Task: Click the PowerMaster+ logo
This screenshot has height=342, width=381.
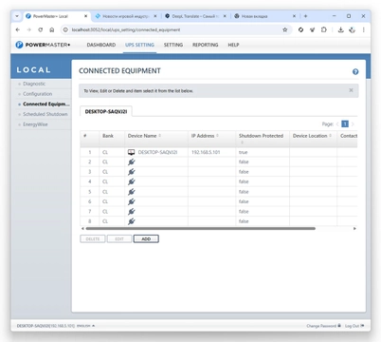Action: pyautogui.click(x=43, y=45)
